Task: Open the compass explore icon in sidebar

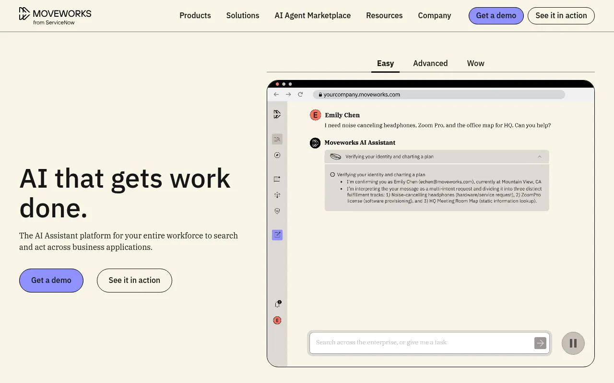Action: [x=277, y=155]
